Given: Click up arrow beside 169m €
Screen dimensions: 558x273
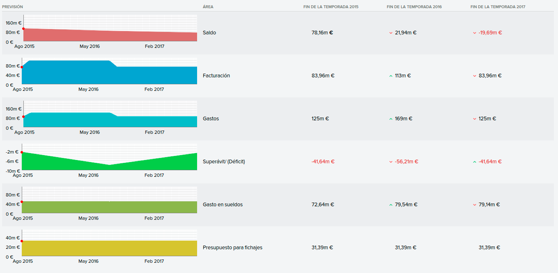Looking at the screenshot, I should click(x=391, y=119).
